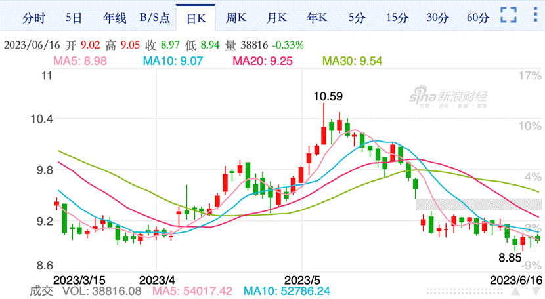Click the closing price 8.97
This screenshot has width=545, height=299.
pyautogui.click(x=170, y=45)
